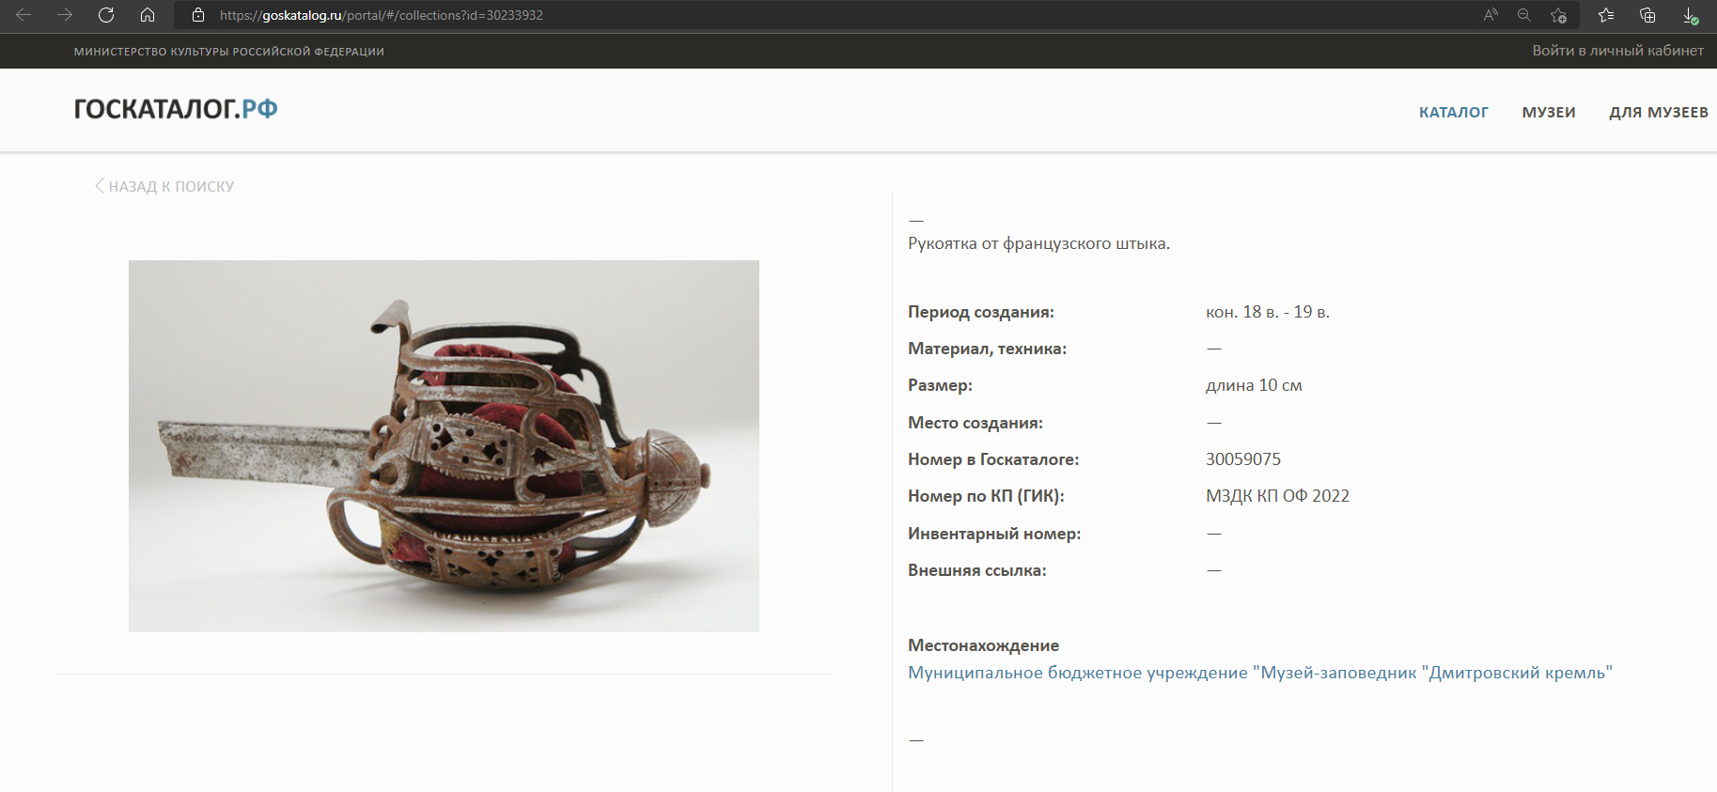Open the Favorites list icon
The image size is (1717, 792).
[x=1606, y=15]
